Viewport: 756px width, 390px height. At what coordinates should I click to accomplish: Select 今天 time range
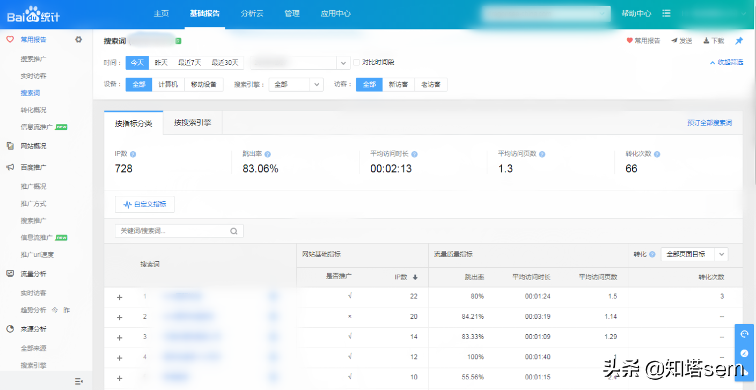coord(137,63)
